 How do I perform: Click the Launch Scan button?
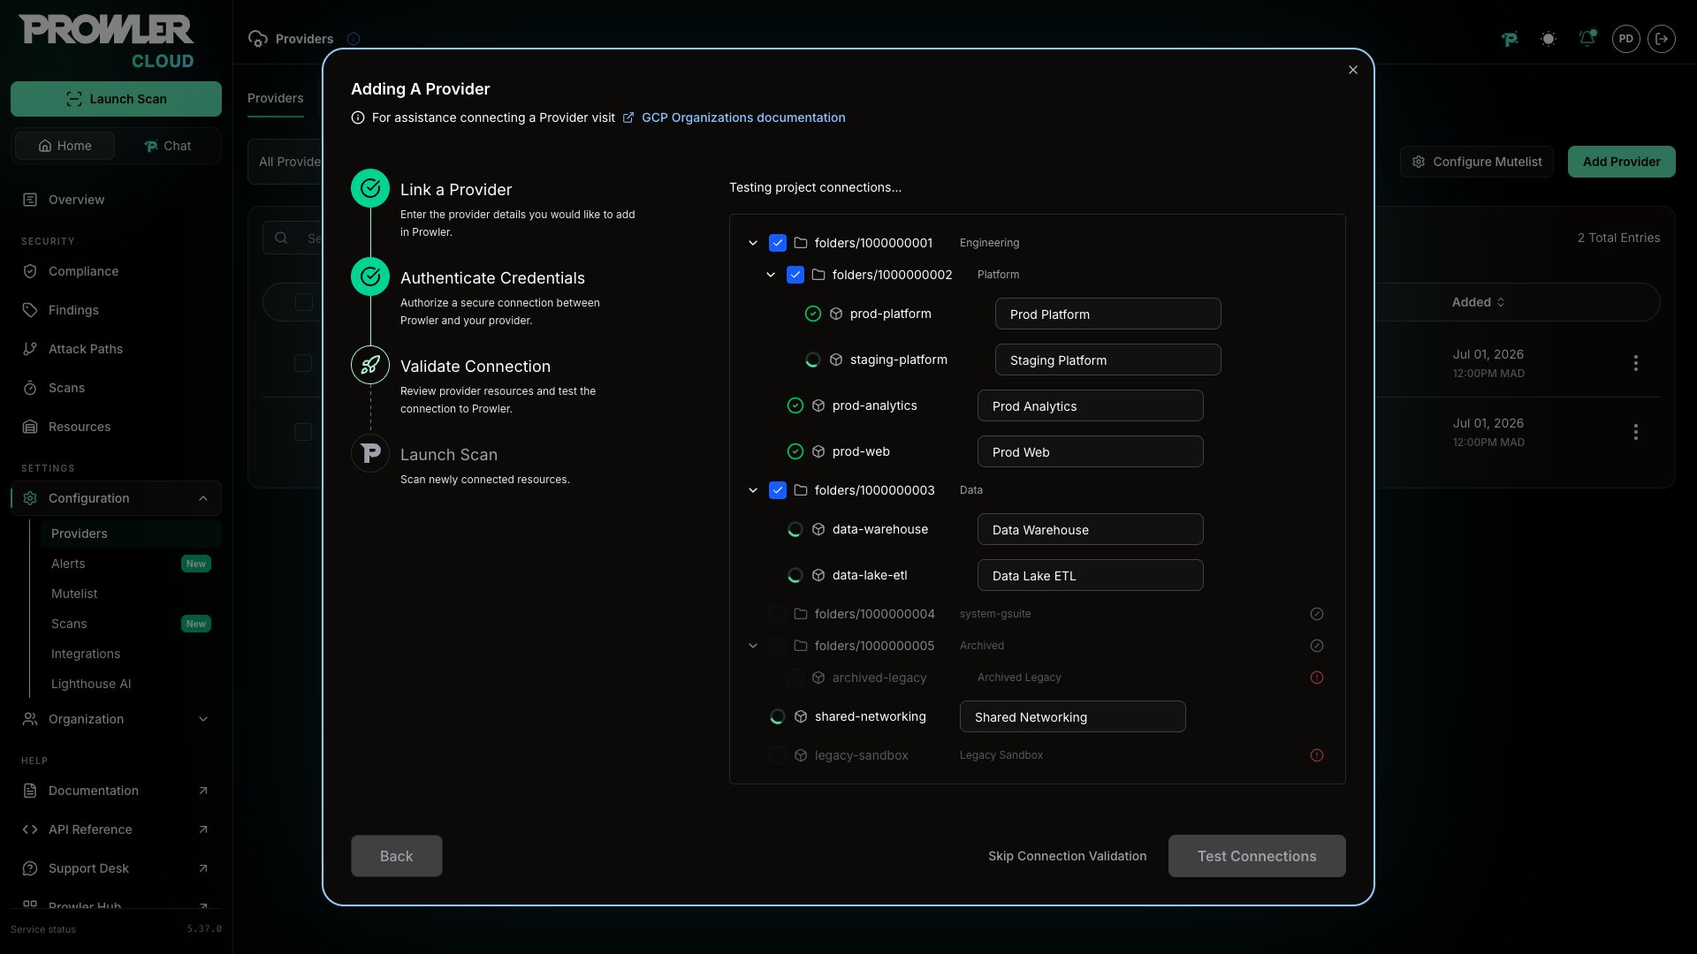coord(116,99)
